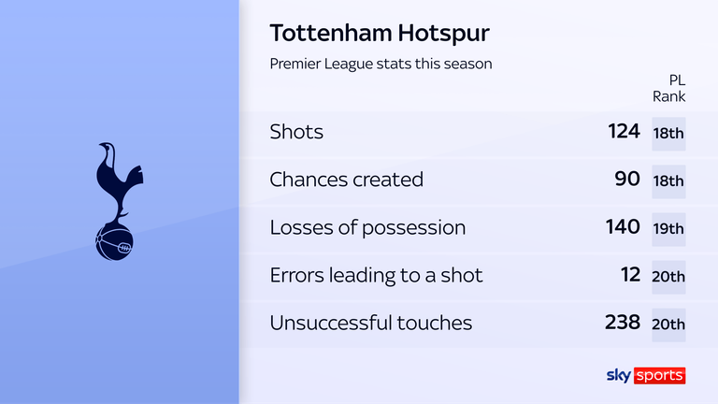
Task: Select the 238 unsuccessful touches value
Action: [x=623, y=324]
